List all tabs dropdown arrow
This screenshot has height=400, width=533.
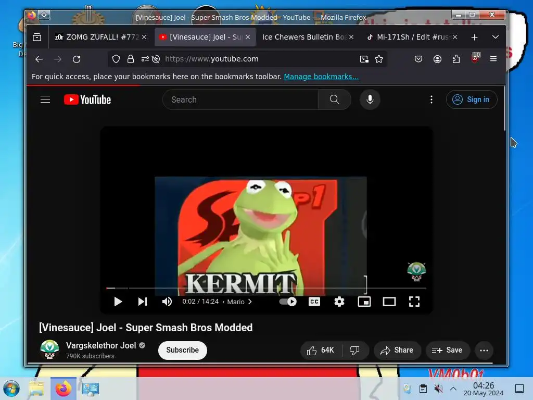496,37
